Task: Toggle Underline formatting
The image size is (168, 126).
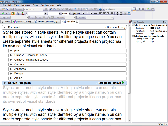Action: pos(91,13)
